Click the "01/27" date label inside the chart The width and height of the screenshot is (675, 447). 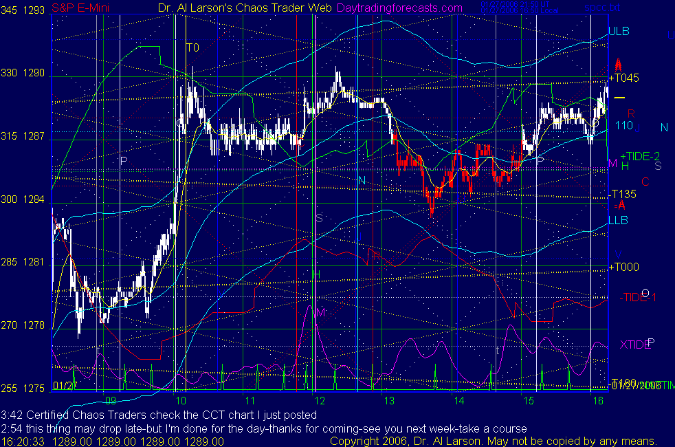coord(65,385)
